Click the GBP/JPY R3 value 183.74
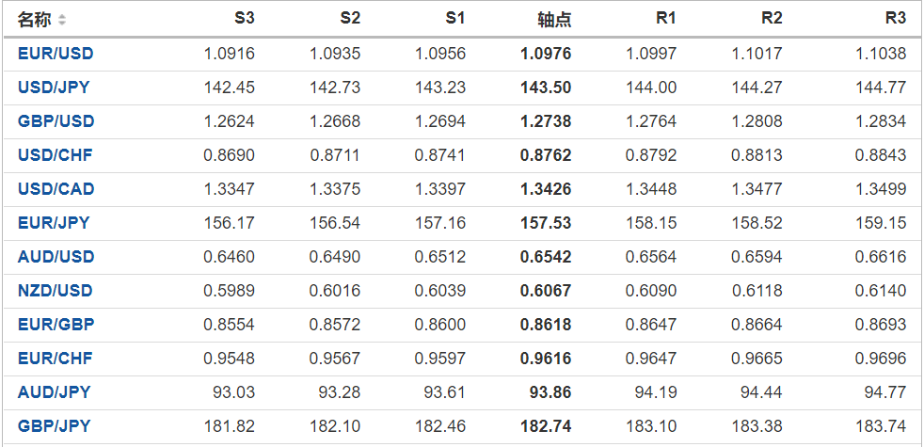This screenshot has width=924, height=447. [881, 426]
